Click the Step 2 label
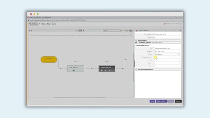This screenshot has height=118, width=210. click(107, 62)
